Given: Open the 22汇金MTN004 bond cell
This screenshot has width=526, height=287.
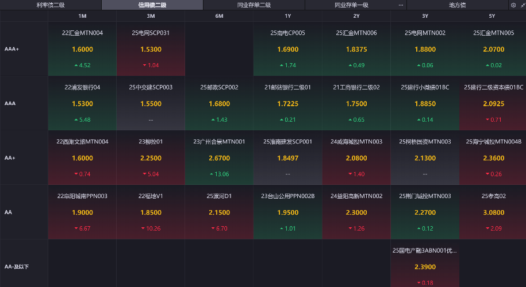Looking at the screenshot, I should click(x=82, y=49).
